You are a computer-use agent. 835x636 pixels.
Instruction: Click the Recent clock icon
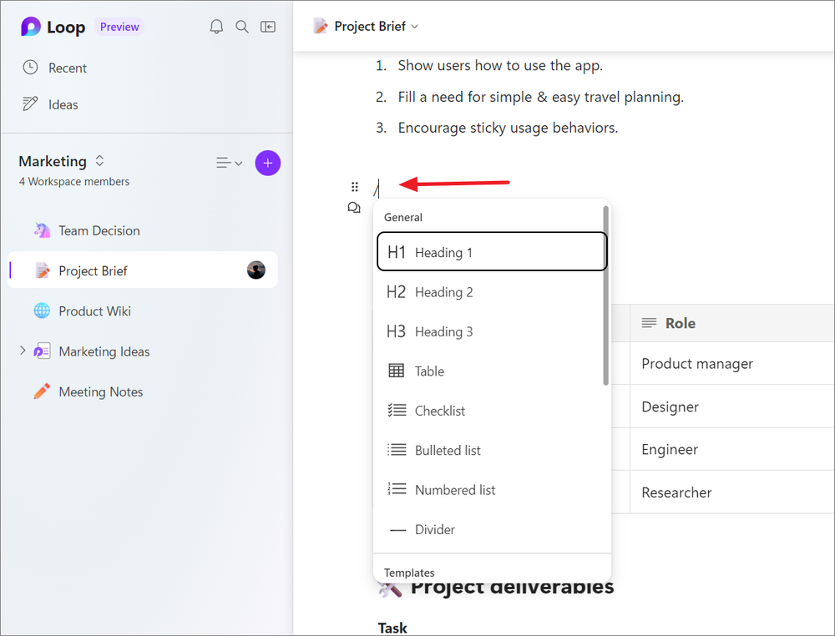tap(30, 67)
